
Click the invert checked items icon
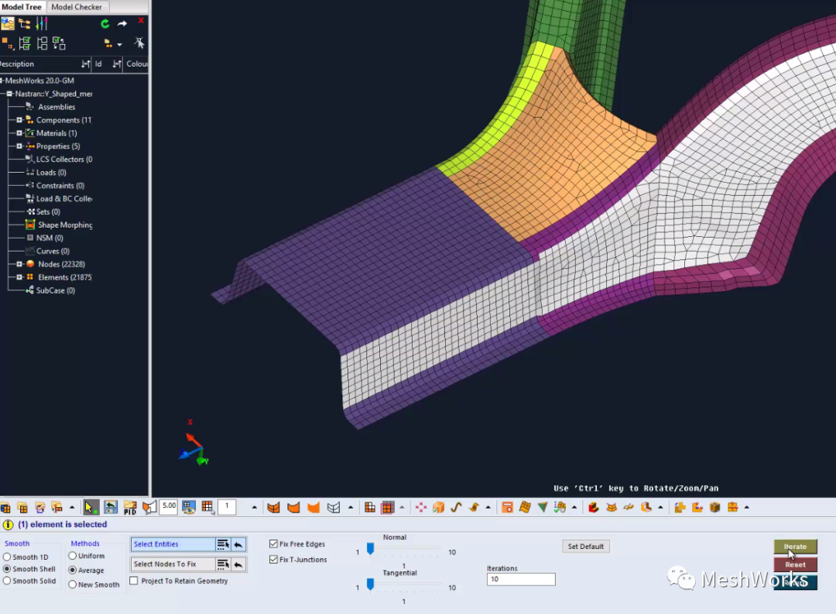(59, 43)
